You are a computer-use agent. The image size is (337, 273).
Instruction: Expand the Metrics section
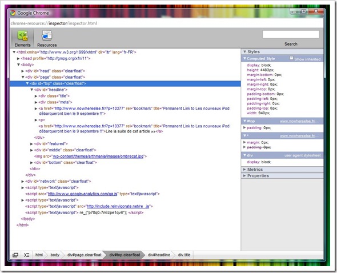tap(244, 170)
